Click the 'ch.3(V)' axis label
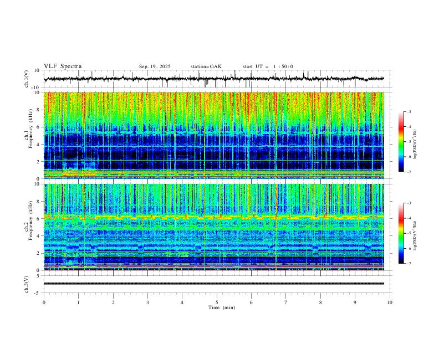 pyautogui.click(x=27, y=284)
